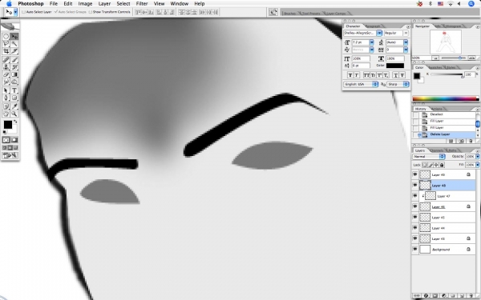Open the layer Opacity arrow

pyautogui.click(x=477, y=157)
